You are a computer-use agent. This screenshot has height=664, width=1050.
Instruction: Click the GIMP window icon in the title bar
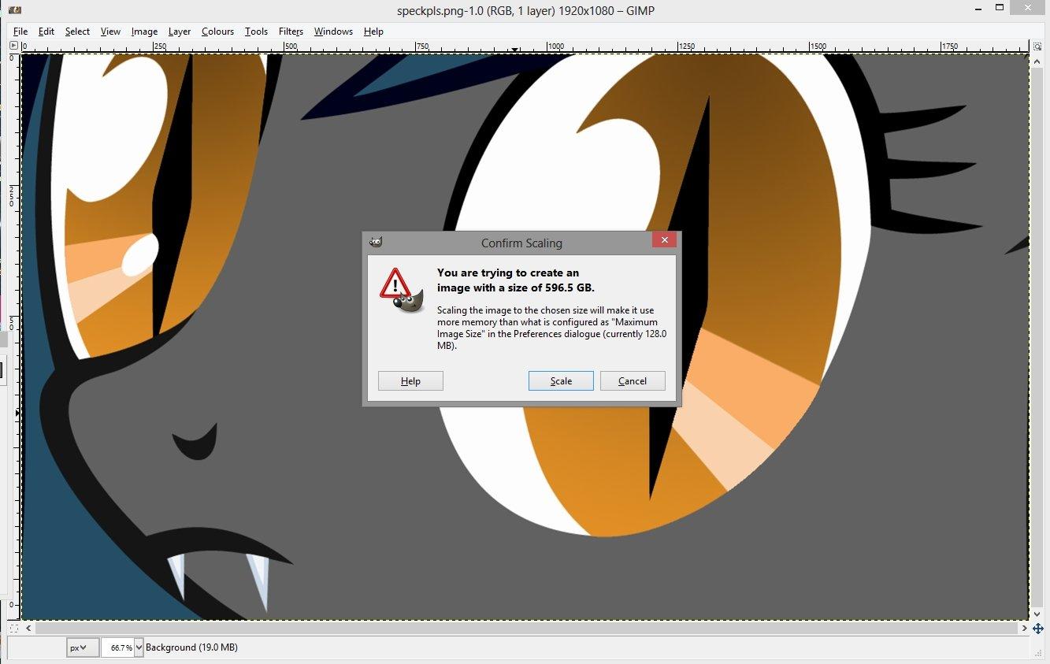coord(13,9)
